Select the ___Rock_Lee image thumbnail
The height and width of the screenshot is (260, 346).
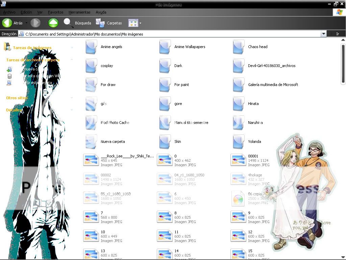[91, 160]
